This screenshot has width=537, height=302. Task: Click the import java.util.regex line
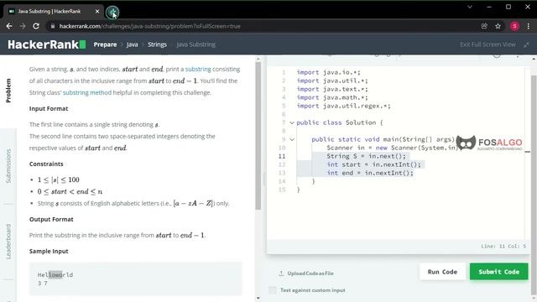343,106
